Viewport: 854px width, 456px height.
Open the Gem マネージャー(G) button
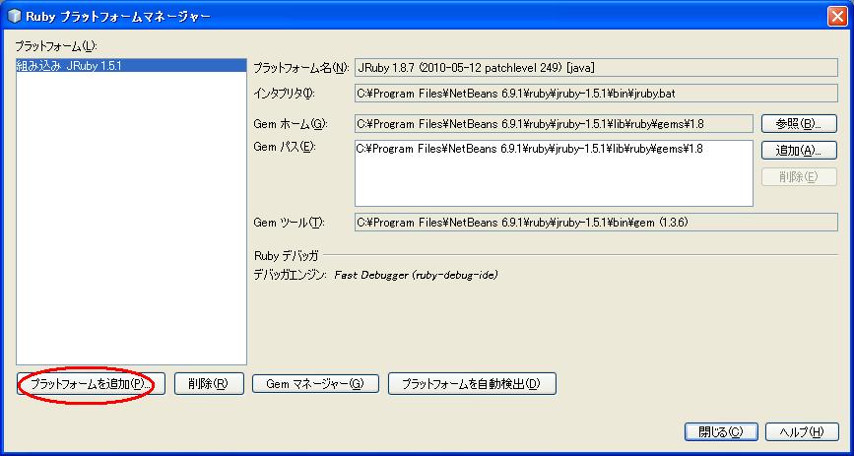[x=315, y=384]
